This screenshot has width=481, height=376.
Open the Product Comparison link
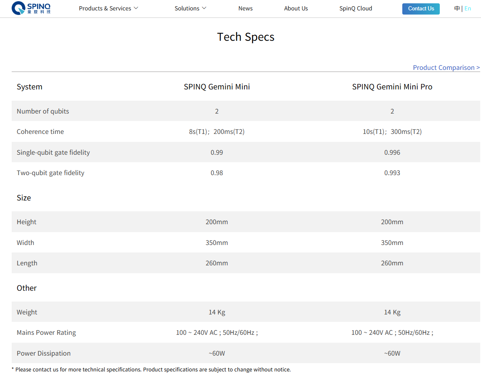446,67
